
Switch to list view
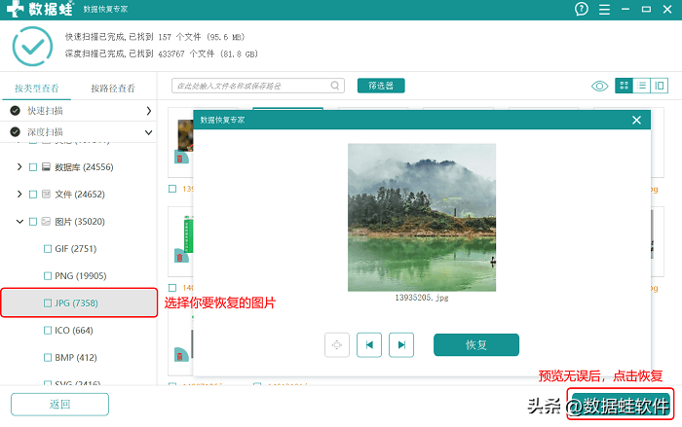[641, 86]
